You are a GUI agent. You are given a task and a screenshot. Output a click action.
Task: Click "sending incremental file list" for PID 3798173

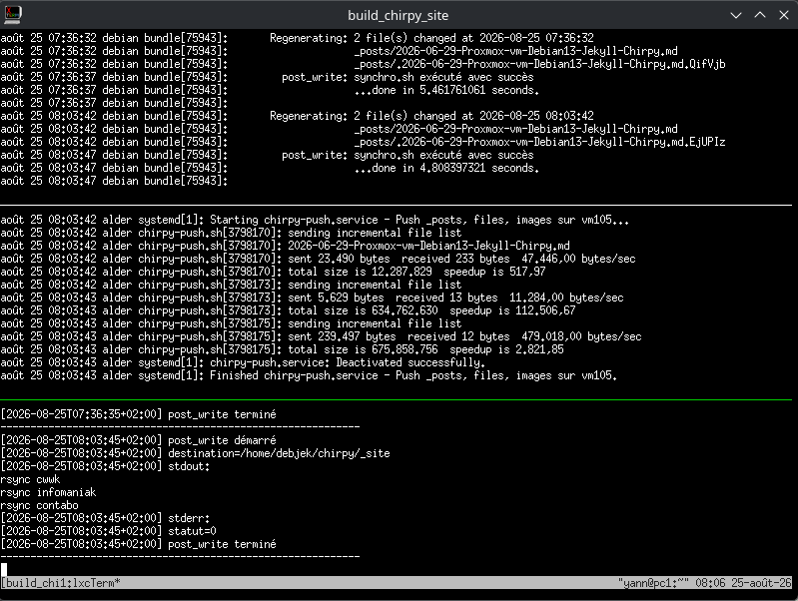coord(375,285)
